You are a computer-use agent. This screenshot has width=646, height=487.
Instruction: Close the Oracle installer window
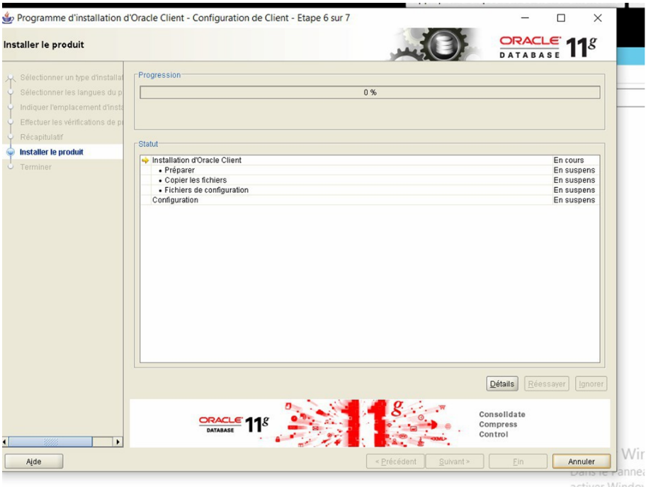point(597,18)
